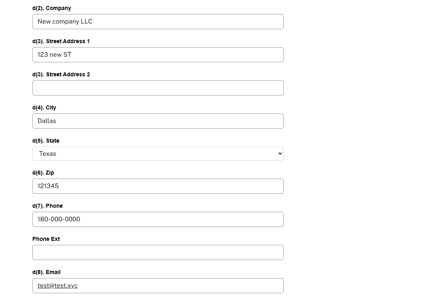Focus the Phone number input field
Image resolution: width=430 pixels, height=302 pixels.
point(158,219)
